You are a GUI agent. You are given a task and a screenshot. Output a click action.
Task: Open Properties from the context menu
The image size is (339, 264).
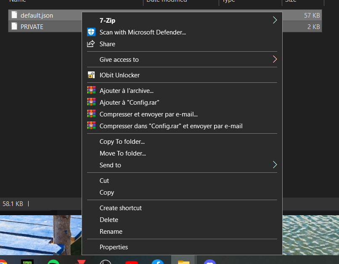pyautogui.click(x=182, y=247)
